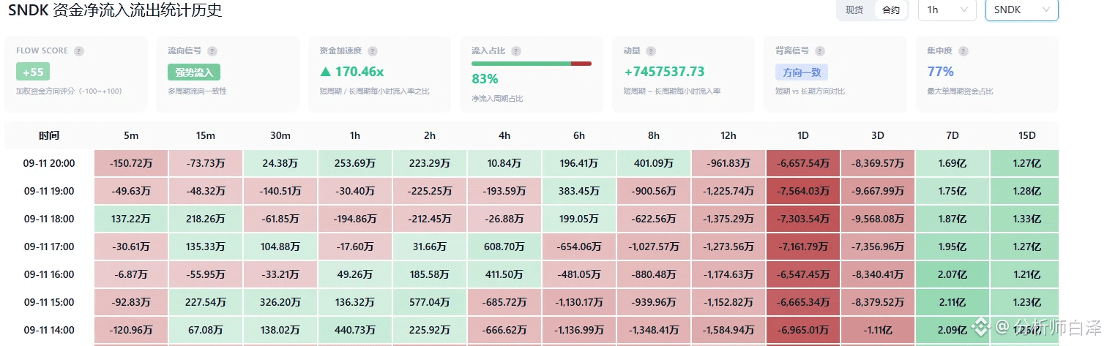Click the 强势流入 signal badge
The image size is (1107, 346).
pos(194,72)
